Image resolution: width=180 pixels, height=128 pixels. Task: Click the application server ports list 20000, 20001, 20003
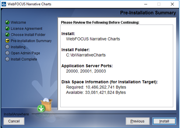click(86, 71)
